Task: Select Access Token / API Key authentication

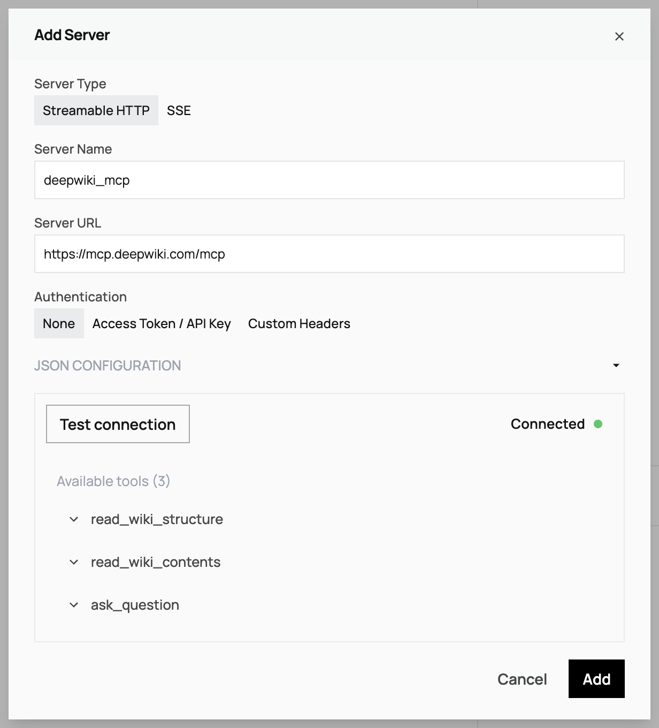Action: [162, 324]
